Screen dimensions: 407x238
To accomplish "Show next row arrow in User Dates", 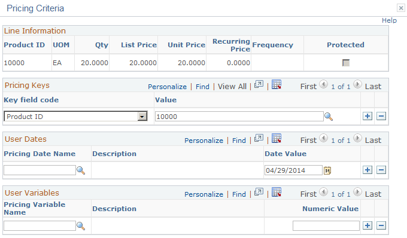I will tap(357, 138).
